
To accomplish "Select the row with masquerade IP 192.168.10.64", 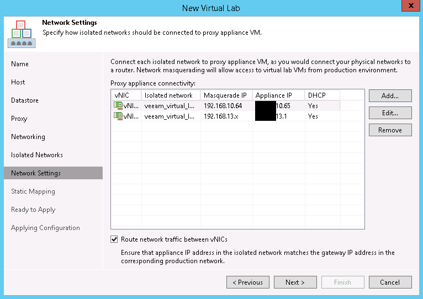I will 221,105.
